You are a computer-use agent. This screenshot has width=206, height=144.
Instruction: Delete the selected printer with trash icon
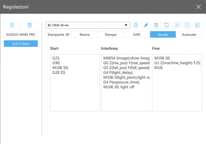pos(29,25)
